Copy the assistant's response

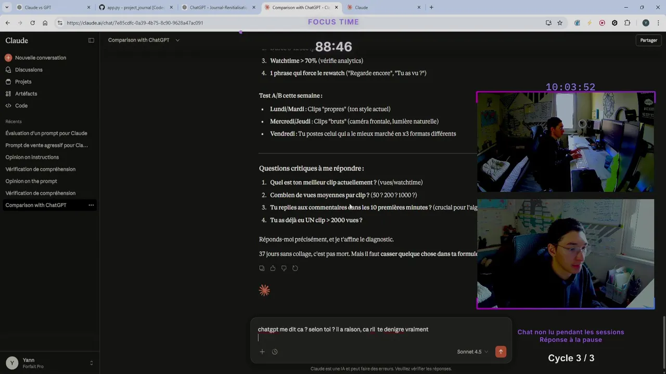pos(262,268)
